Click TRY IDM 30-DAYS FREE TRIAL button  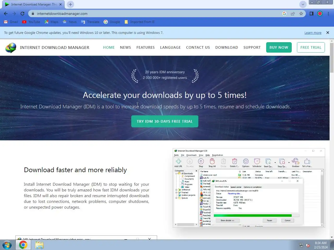pos(165,121)
